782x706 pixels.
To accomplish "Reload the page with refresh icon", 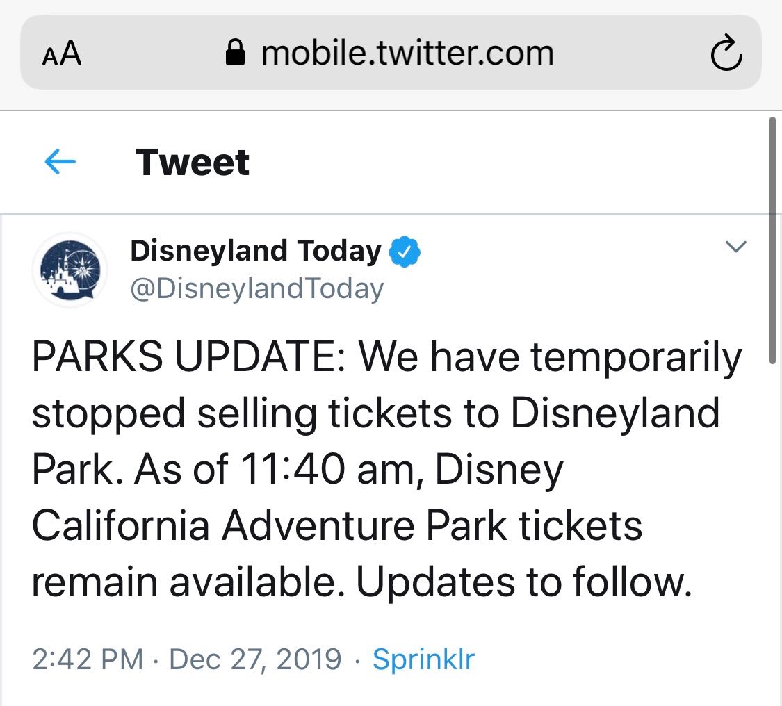I will 726,52.
